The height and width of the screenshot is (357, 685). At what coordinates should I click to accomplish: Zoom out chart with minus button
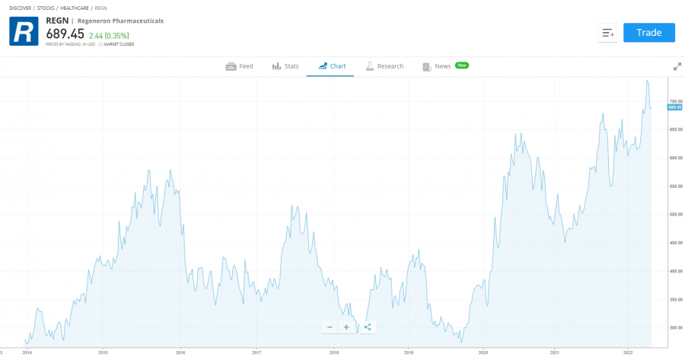point(330,327)
